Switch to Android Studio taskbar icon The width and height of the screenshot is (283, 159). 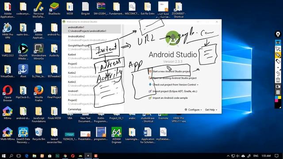[x=80, y=156]
